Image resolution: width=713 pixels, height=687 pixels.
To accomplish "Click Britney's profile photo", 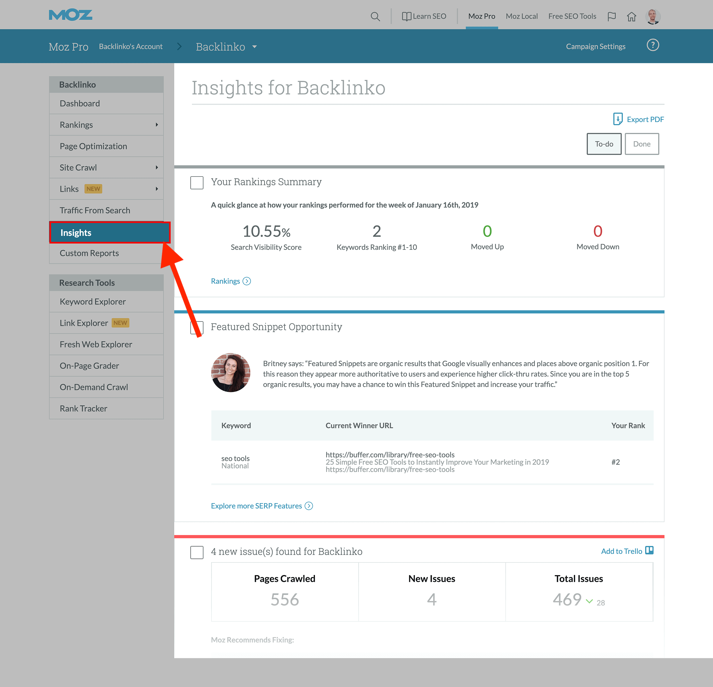I will [x=231, y=372].
